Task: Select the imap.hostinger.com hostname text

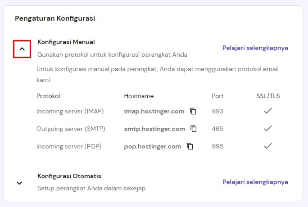Action: [154, 111]
